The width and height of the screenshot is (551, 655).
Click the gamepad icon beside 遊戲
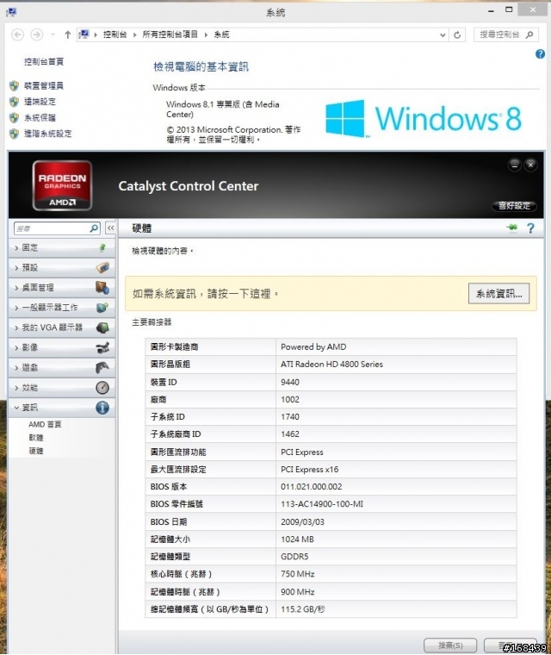click(102, 368)
